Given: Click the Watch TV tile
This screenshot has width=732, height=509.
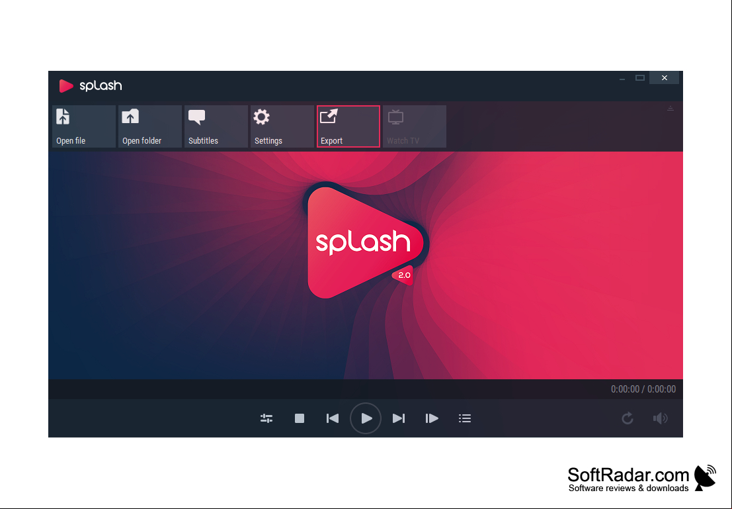Looking at the screenshot, I should (x=415, y=126).
